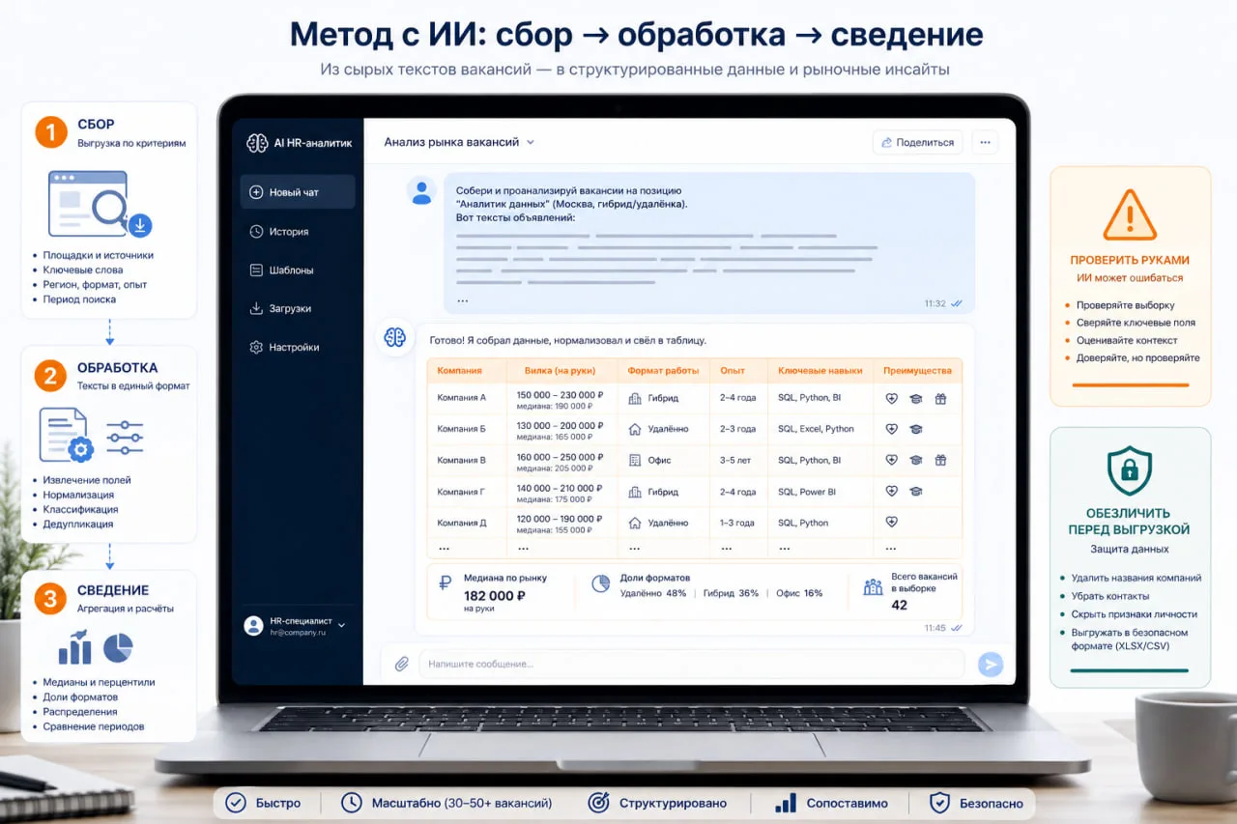Image resolution: width=1237 pixels, height=824 pixels.
Task: Select the 150 000 – 230 000 ₽ salary cell
Action: click(561, 395)
